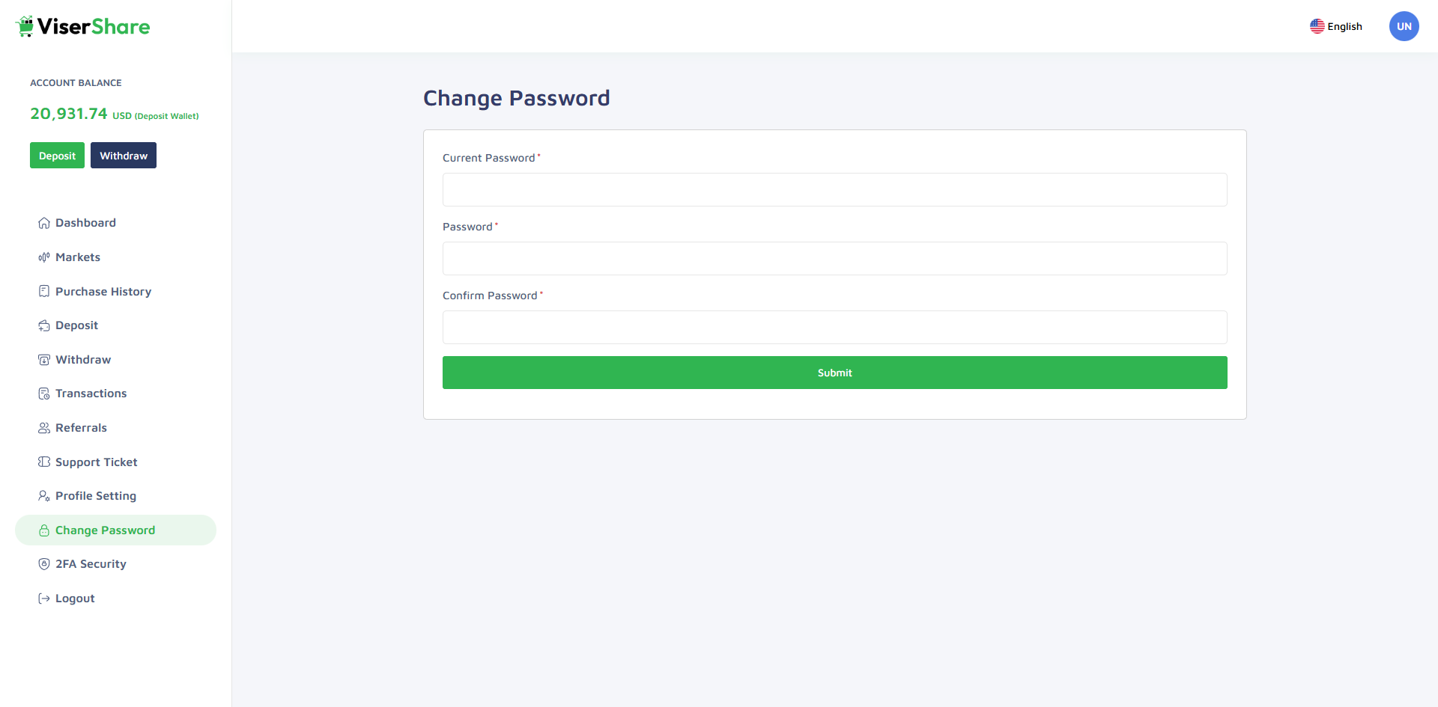Click into the Confirm Password field
1438x707 pixels.
click(x=834, y=328)
